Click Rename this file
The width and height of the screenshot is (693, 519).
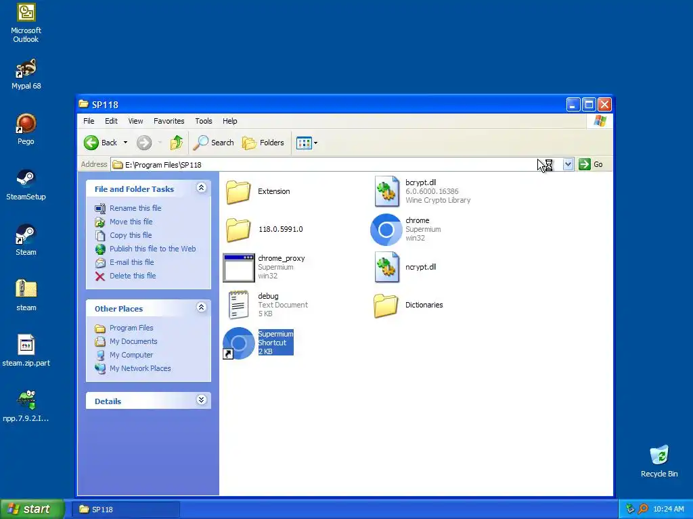tap(128, 208)
